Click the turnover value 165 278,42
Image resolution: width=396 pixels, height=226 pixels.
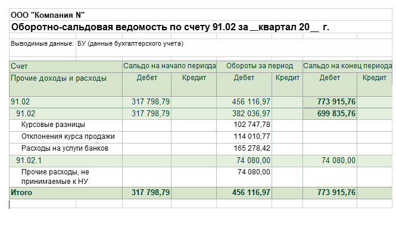point(252,148)
